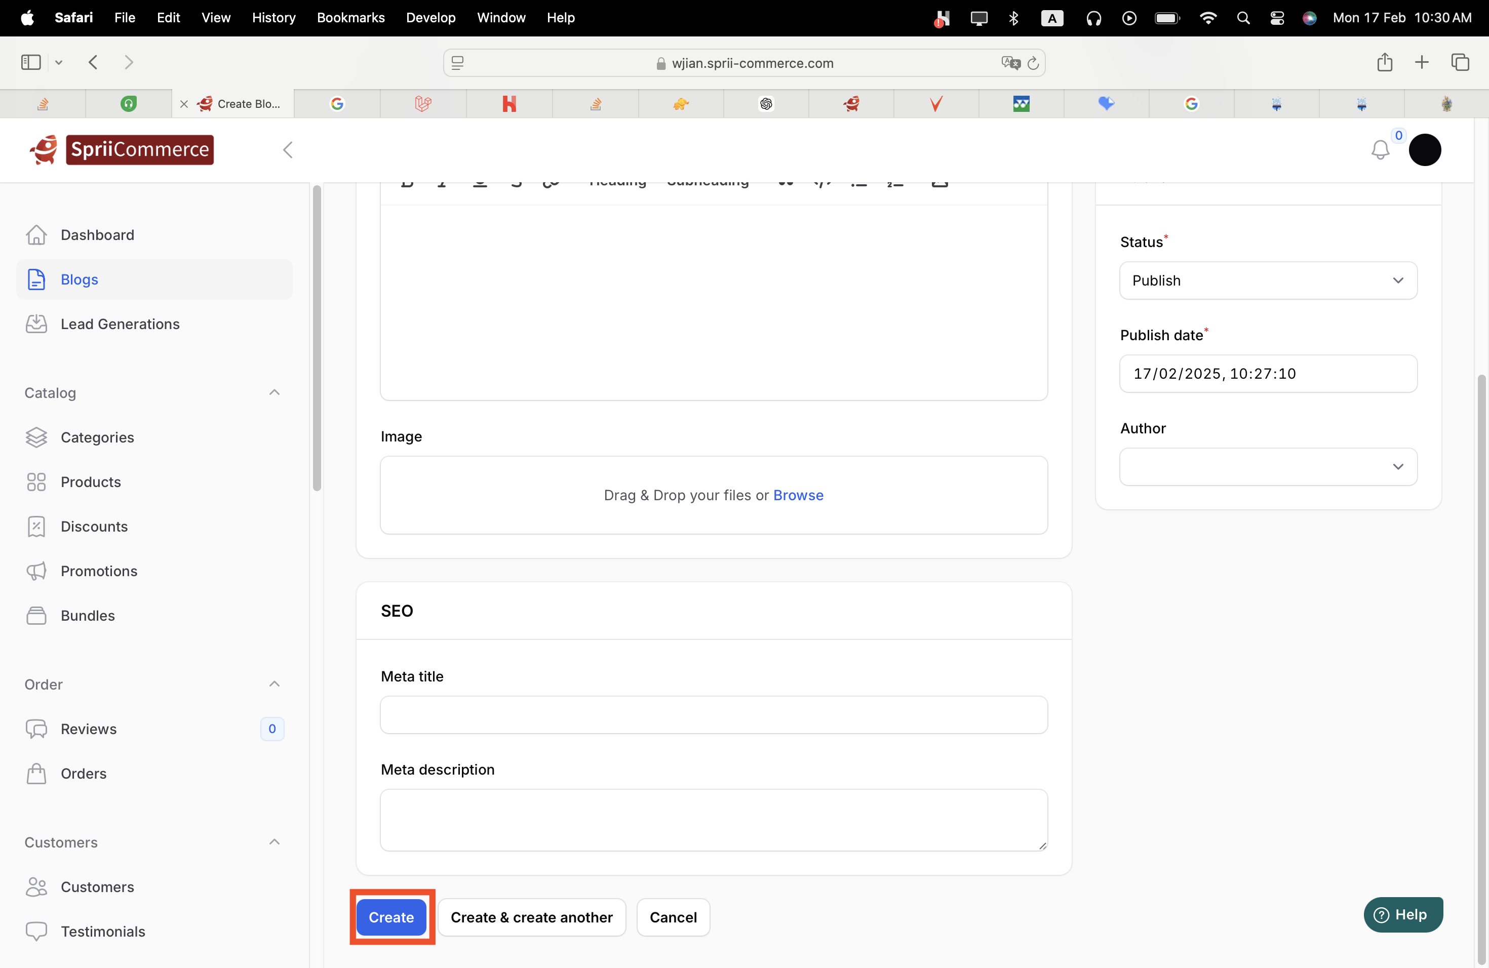Click the Browse link to upload an image

[798, 495]
